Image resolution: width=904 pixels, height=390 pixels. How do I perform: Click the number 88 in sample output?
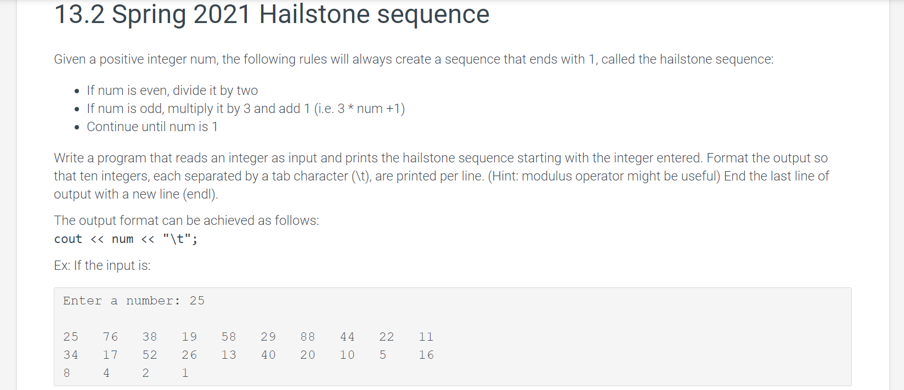pyautogui.click(x=308, y=337)
